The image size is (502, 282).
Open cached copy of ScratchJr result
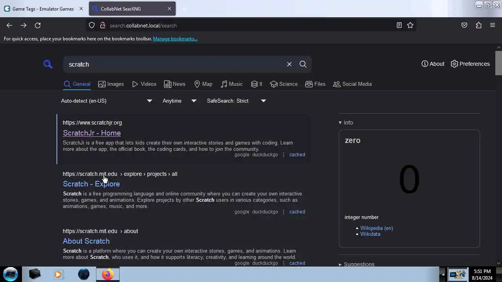[x=297, y=155]
